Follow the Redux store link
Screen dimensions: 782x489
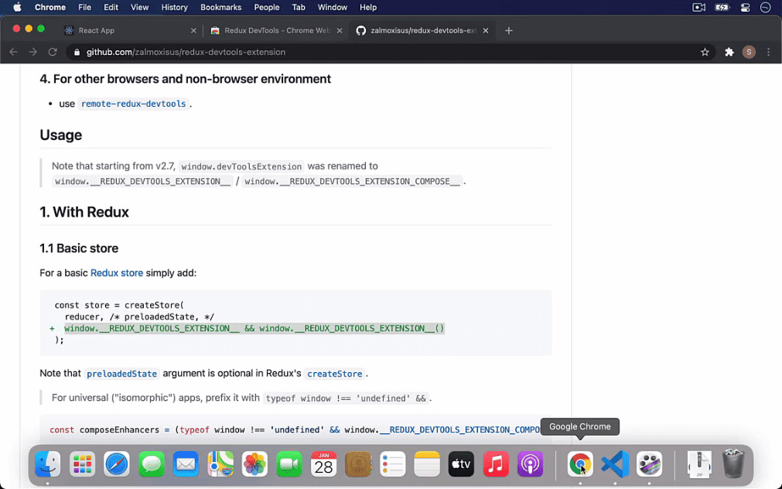(x=116, y=272)
